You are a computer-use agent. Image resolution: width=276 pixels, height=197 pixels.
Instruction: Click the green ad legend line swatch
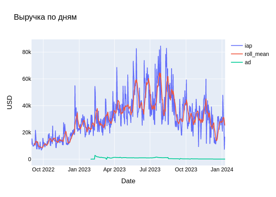pos(237,62)
